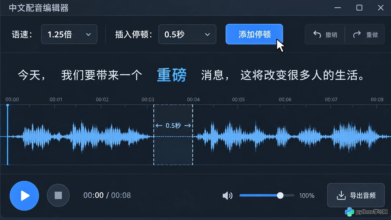Click the playhead marker at 00:00
Screen dimensions: 391x220
tap(8, 105)
